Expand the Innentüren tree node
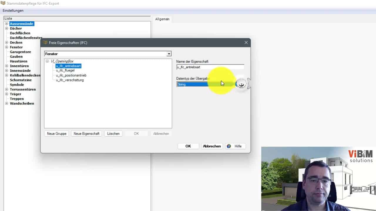 click(x=6, y=66)
